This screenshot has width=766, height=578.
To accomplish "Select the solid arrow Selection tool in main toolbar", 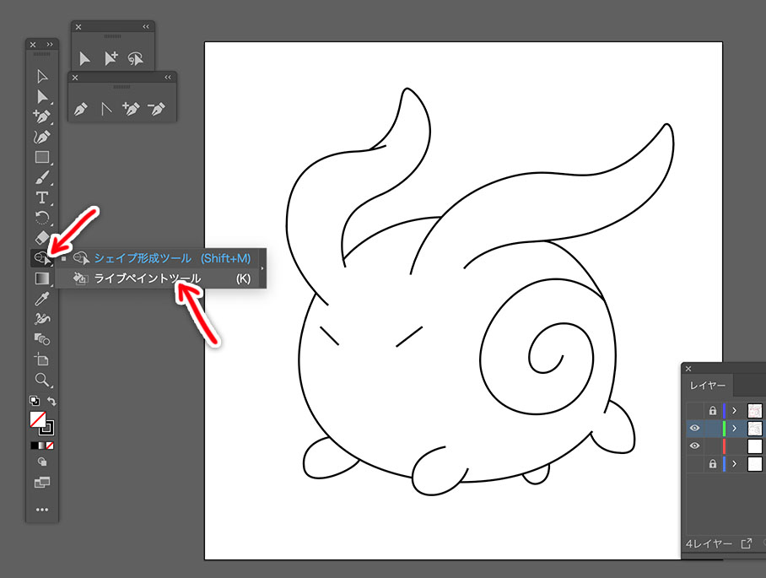I will click(42, 97).
